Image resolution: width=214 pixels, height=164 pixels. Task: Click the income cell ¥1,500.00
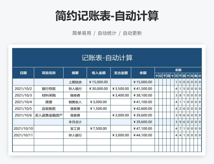99,109
